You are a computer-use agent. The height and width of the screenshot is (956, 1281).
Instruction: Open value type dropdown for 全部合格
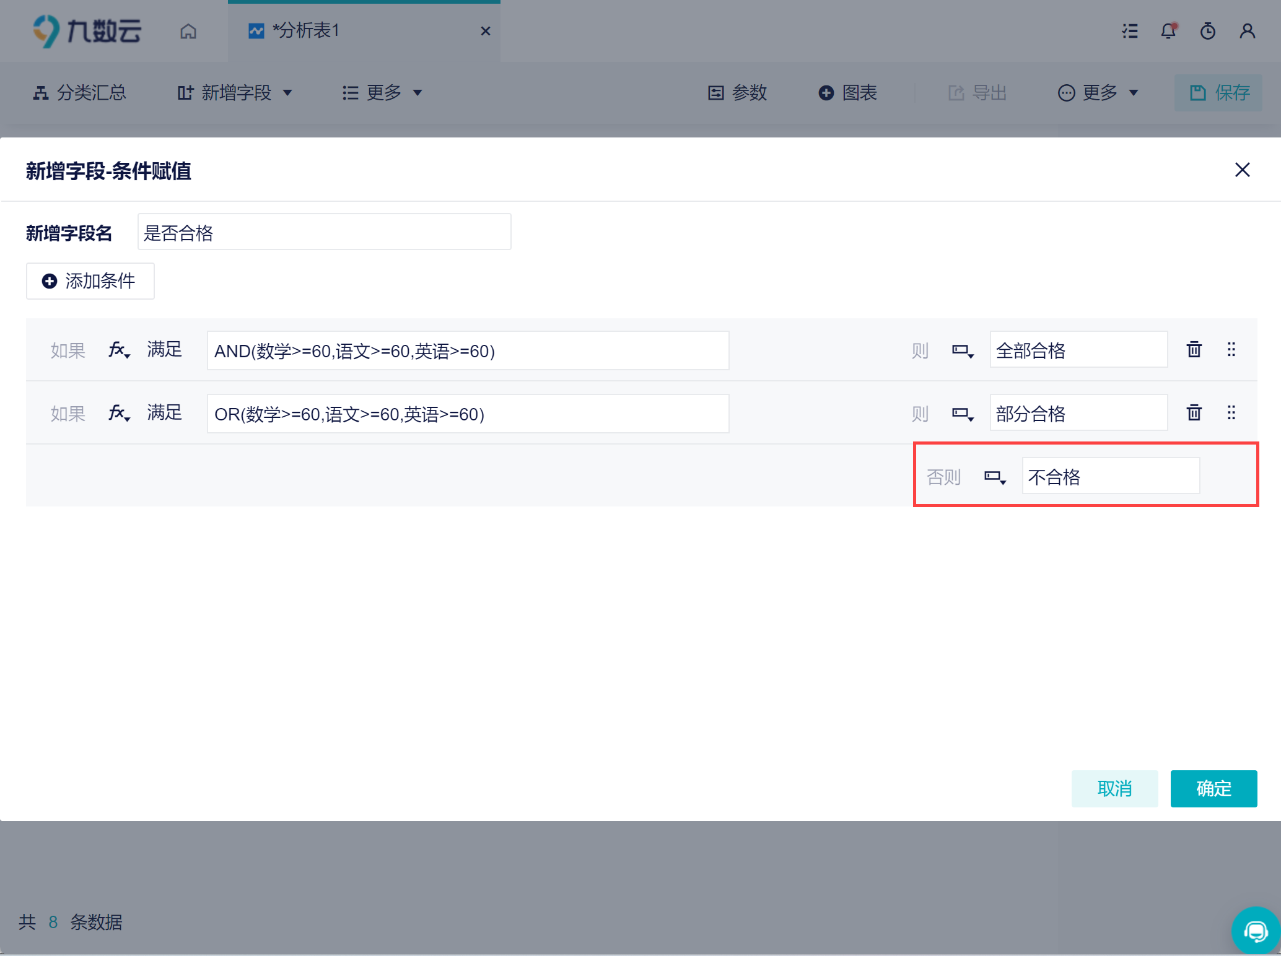963,351
